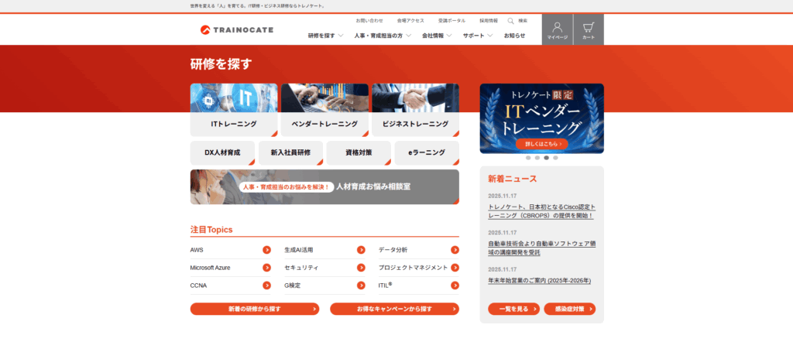Open My Page (マイページ) user icon
The height and width of the screenshot is (342, 793).
click(557, 29)
